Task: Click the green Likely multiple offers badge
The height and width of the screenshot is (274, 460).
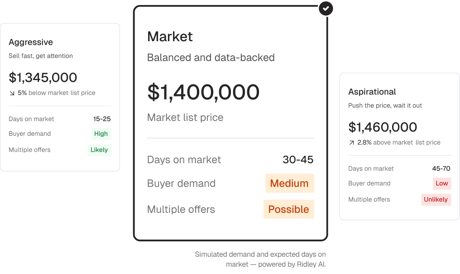Action: 99,150
